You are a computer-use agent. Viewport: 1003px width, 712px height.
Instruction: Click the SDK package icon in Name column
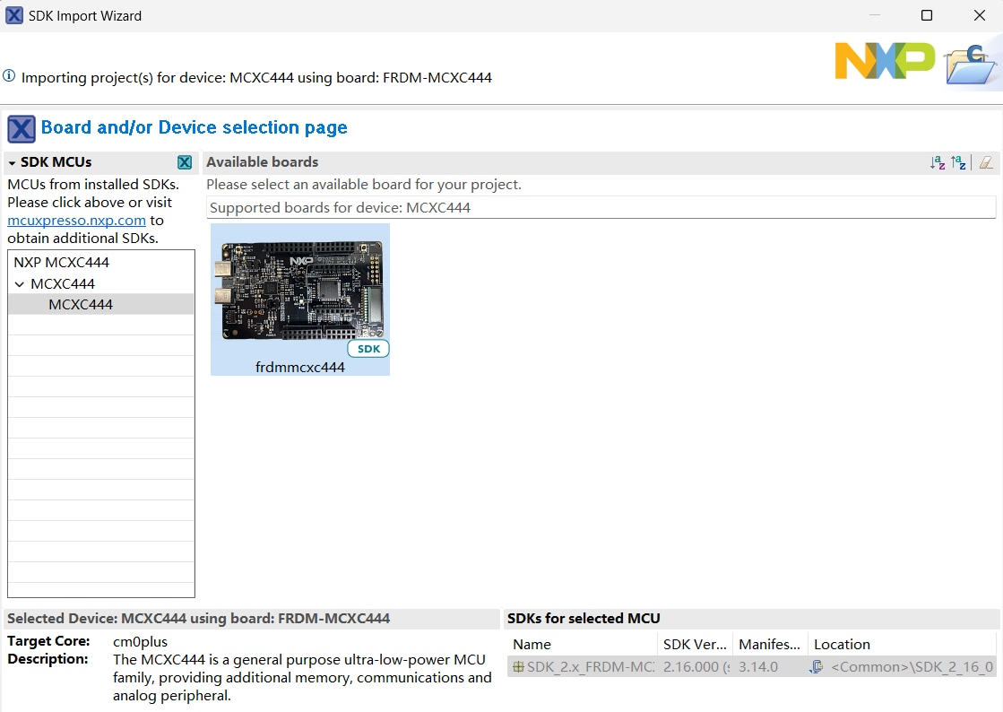point(518,667)
